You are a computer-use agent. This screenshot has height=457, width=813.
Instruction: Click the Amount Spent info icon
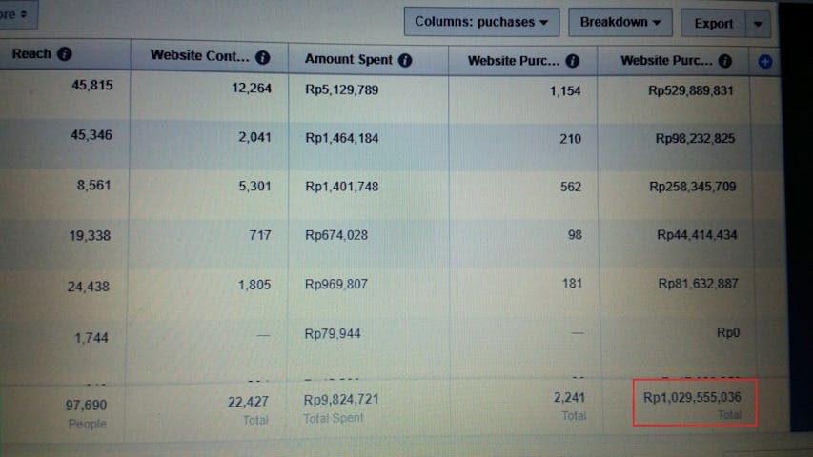click(405, 60)
